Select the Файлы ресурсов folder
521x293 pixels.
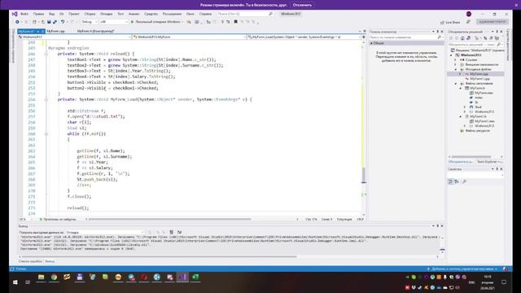click(x=477, y=131)
